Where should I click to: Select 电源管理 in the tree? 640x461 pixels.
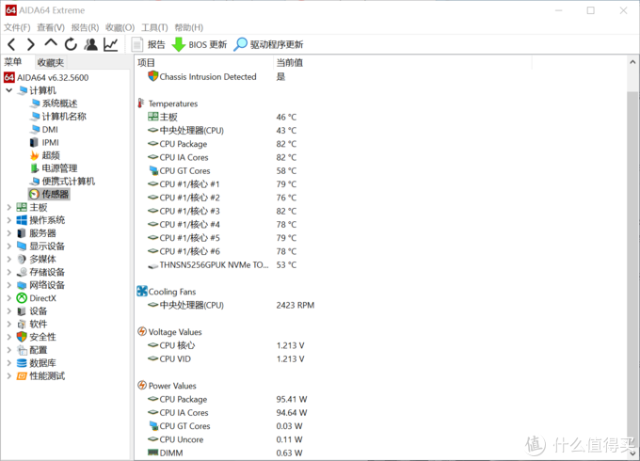59,168
